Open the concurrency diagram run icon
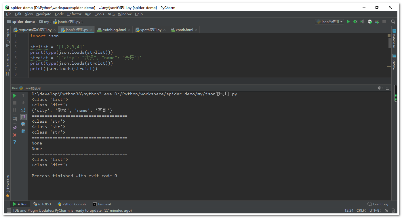This screenshot has height=218, width=402. pos(377,22)
